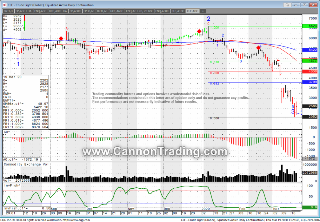The height and width of the screenshot is (222, 320).
Task: Close the CLE chart window
Action: 313,5
